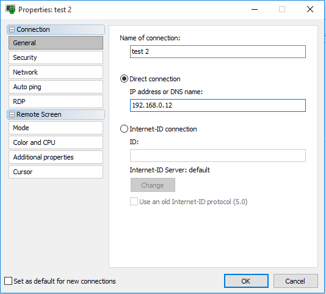
Task: Click the Properties window app icon
Action: 10,9
